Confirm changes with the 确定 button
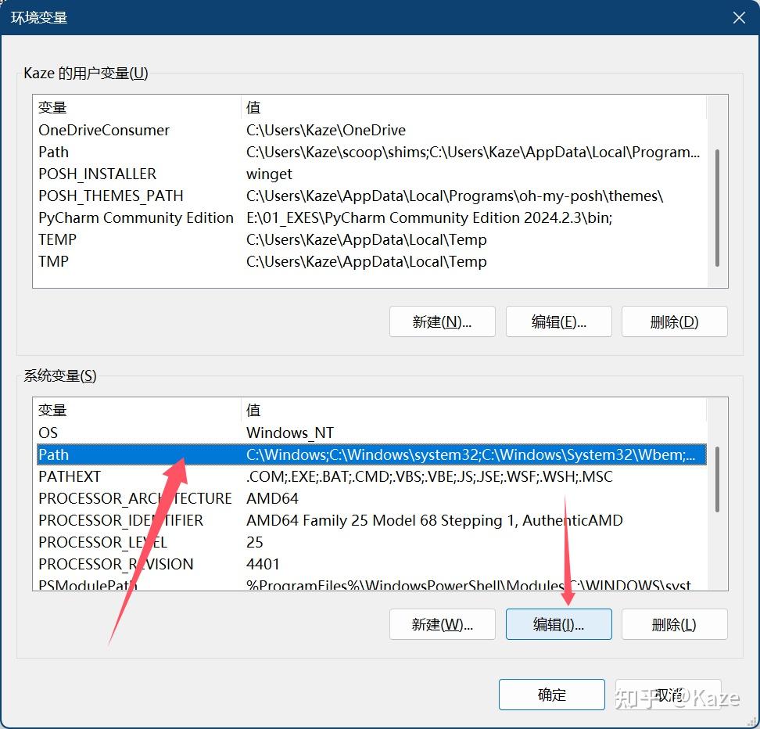The height and width of the screenshot is (729, 760). (x=551, y=695)
